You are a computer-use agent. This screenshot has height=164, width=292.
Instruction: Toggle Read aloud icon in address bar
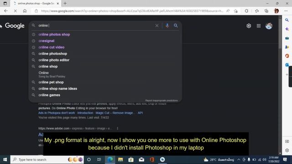coord(228,11)
